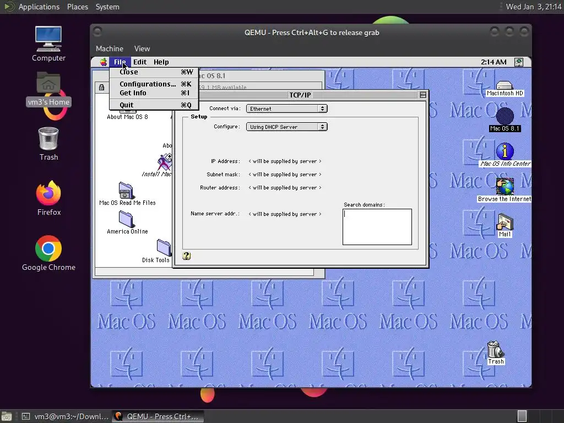The width and height of the screenshot is (564, 423).
Task: Open the Configure Using DHCP Server dropdown
Action: (x=286, y=127)
